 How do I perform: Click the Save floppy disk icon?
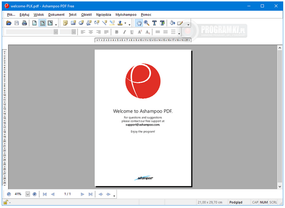tap(16, 23)
